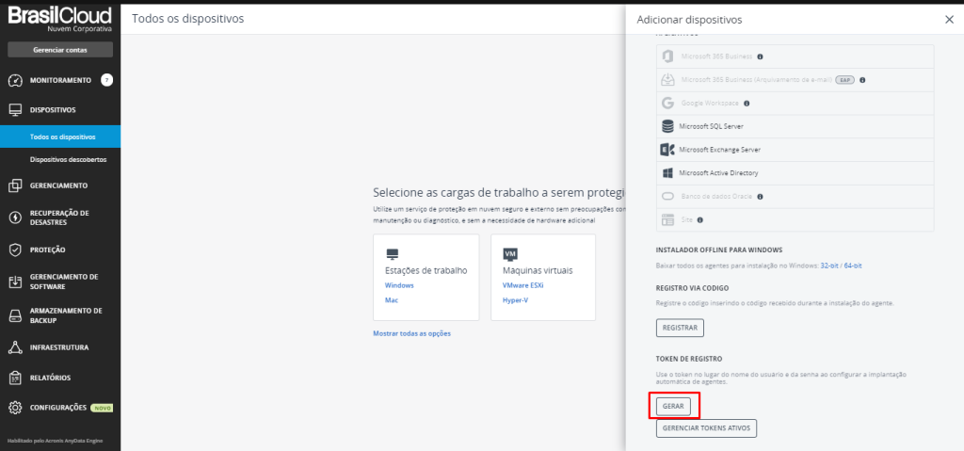
Task: Download the 32-bit offline installer
Action: [830, 266]
